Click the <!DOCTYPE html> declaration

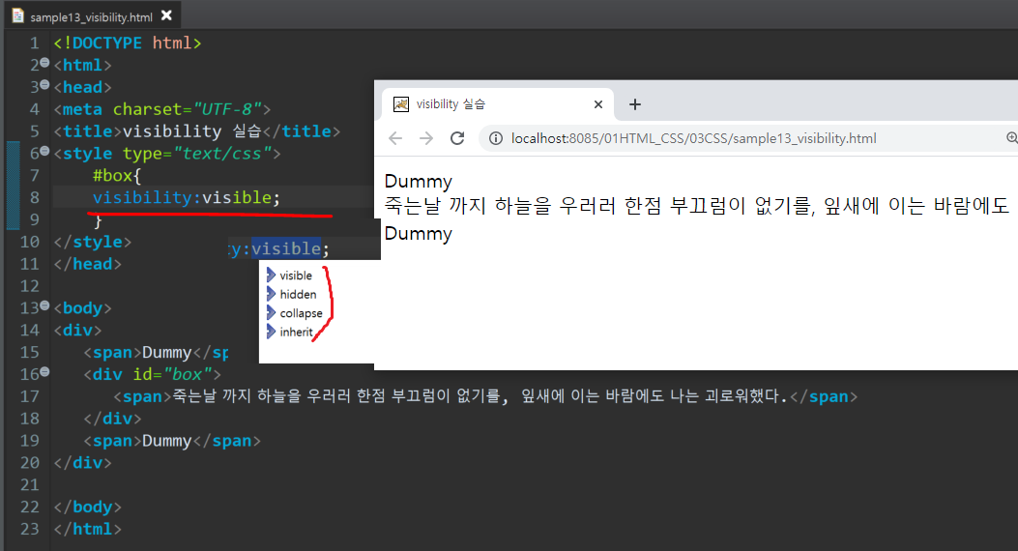pos(128,43)
